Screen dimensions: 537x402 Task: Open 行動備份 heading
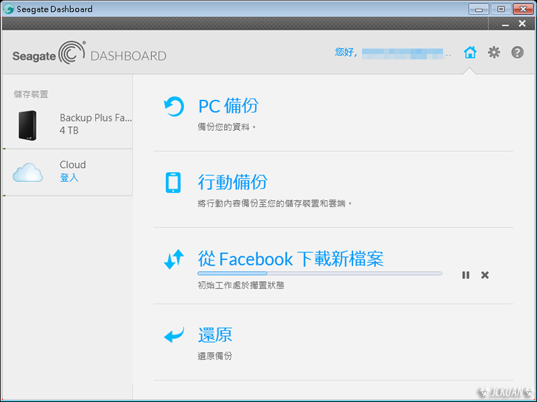coord(232,182)
